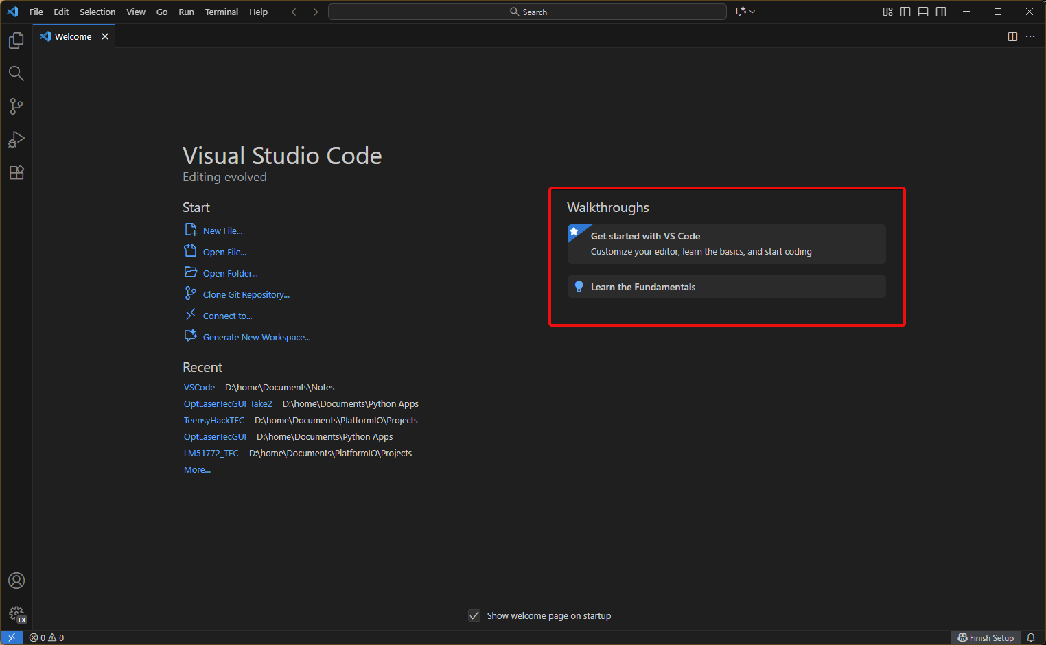
Task: Open the Learn the Fundamentals walkthrough
Action: pyautogui.click(x=727, y=287)
